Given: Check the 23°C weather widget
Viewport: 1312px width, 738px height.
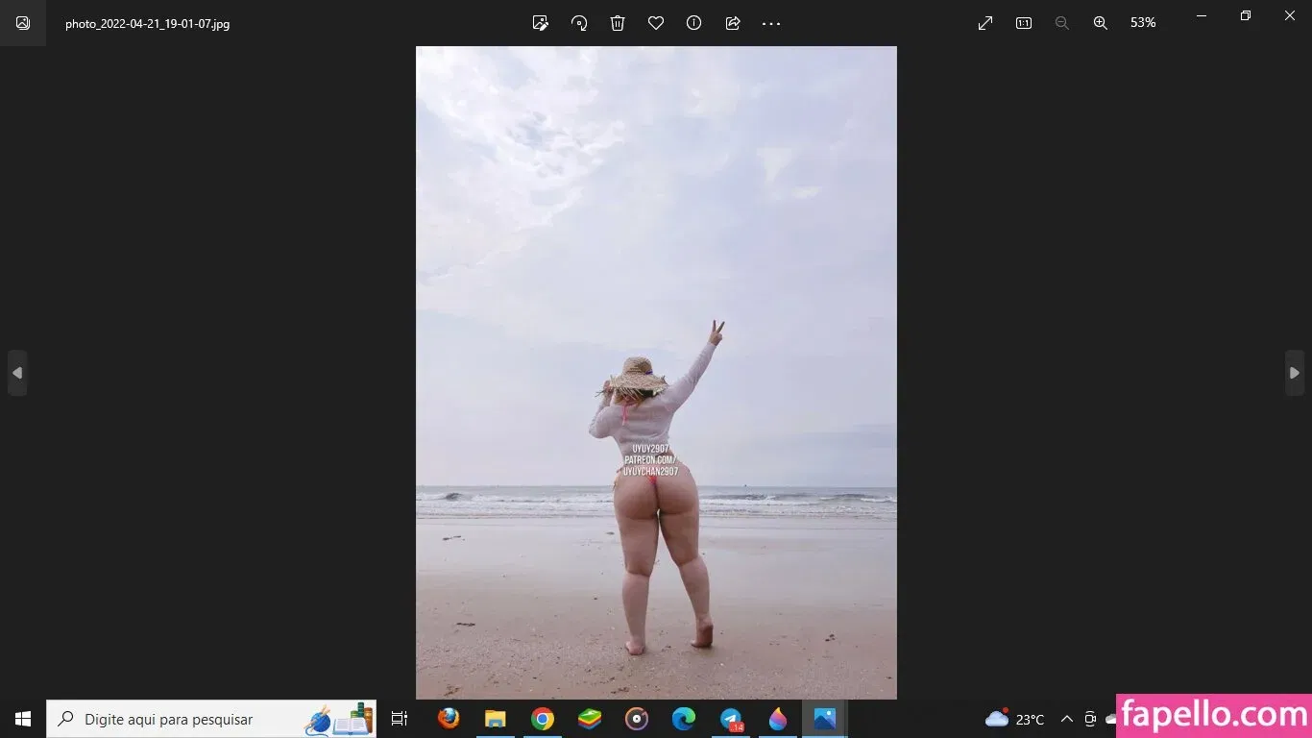Looking at the screenshot, I should (1013, 719).
